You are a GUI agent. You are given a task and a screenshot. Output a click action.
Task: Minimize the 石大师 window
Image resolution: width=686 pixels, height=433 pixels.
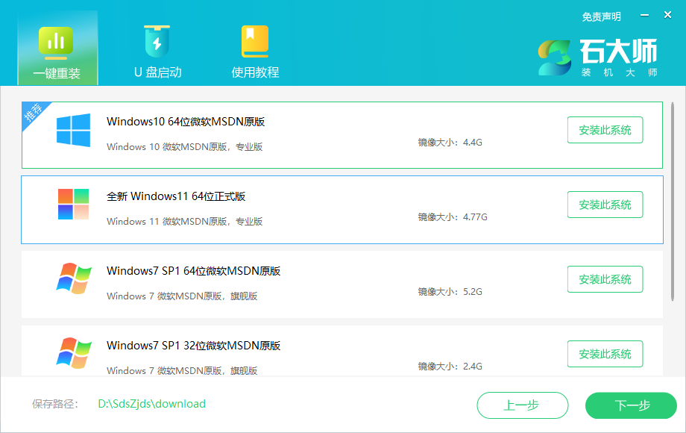pos(644,16)
